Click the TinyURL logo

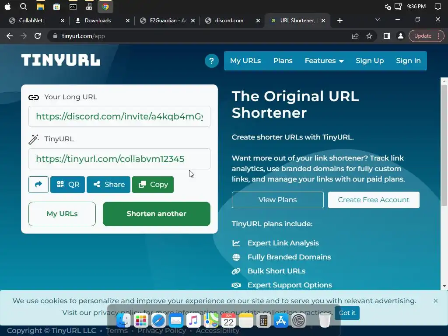point(60,60)
